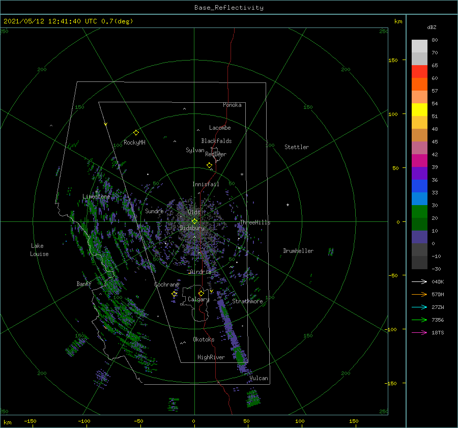Click the Innisfail label
Image resolution: width=458 pixels, height=428 pixels.
coord(206,184)
